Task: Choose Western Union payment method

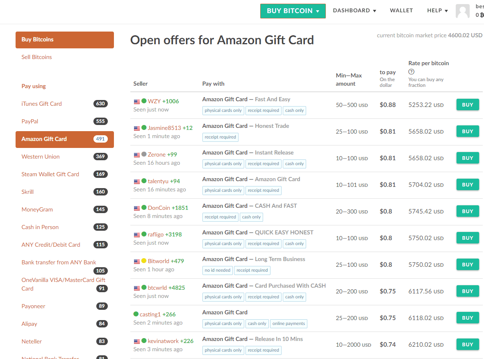Action: pos(41,157)
